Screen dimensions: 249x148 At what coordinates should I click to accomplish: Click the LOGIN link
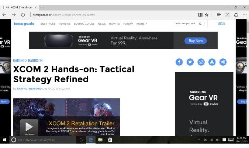pyautogui.click(x=221, y=24)
